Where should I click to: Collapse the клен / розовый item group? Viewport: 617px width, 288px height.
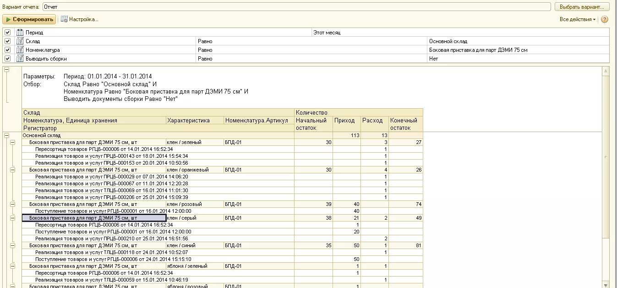click(x=12, y=204)
